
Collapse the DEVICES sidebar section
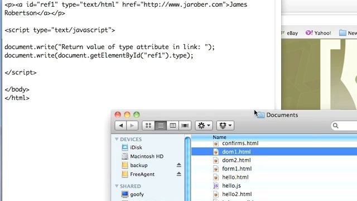click(117, 139)
